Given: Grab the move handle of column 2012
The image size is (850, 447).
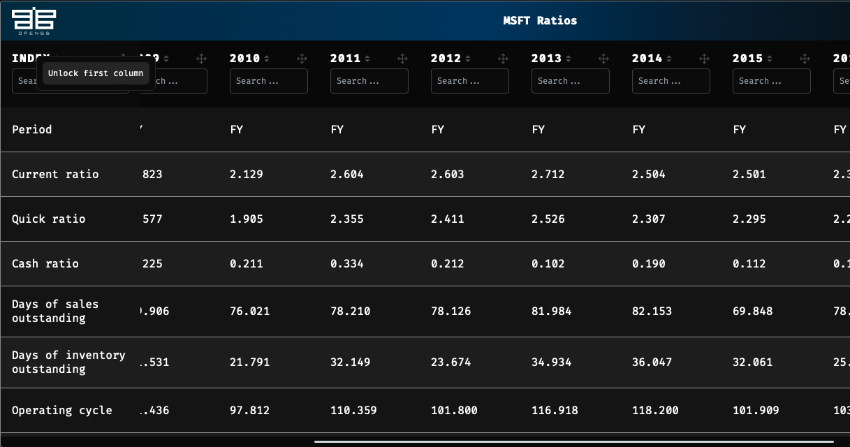Looking at the screenshot, I should (x=503, y=59).
